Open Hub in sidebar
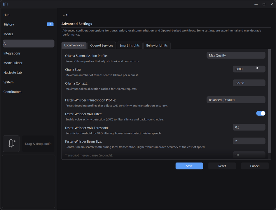Viewport: 276px width, 210px height. (29, 15)
